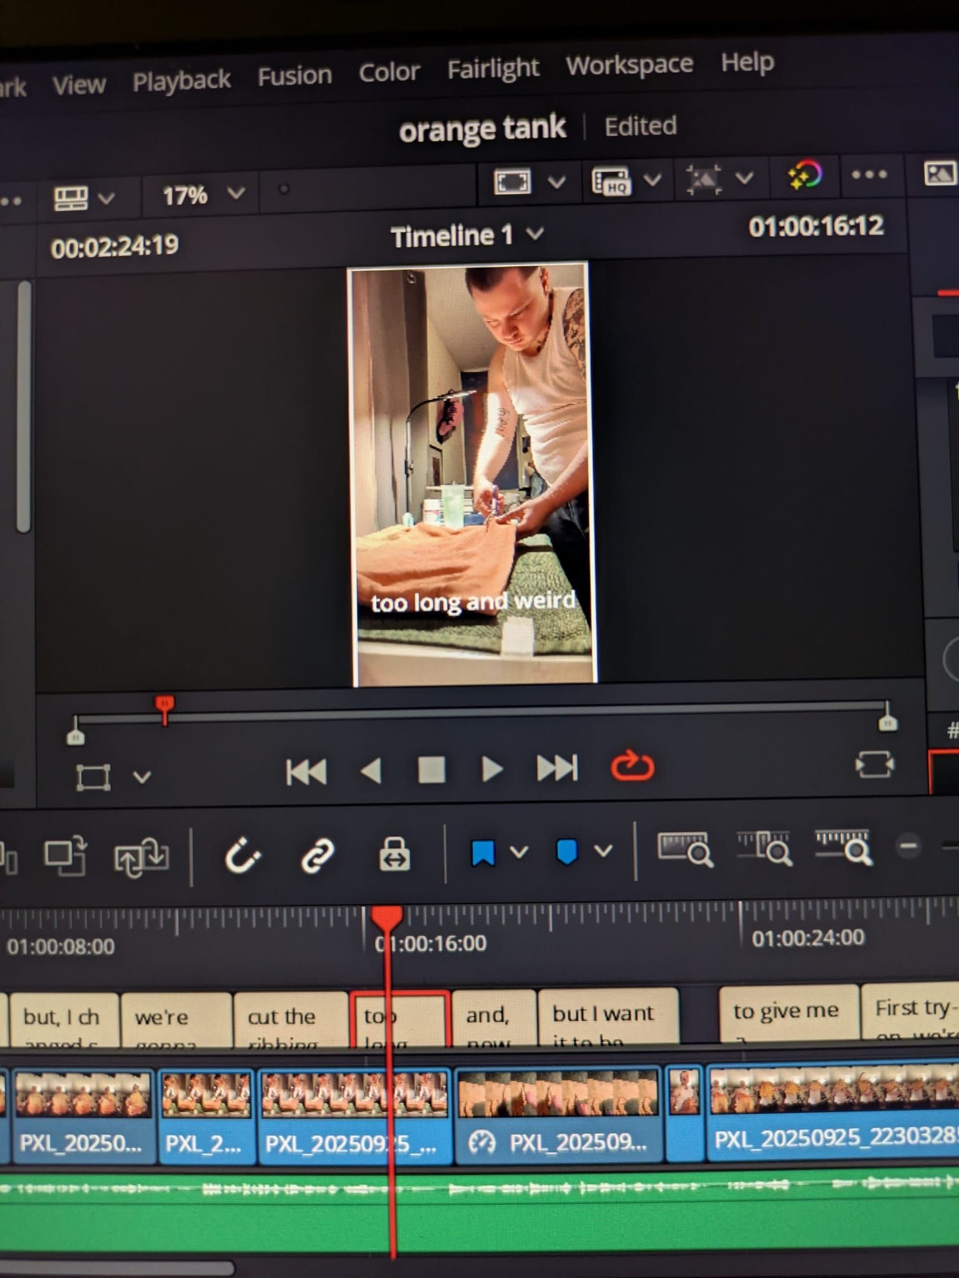Click the HQ proxy playback icon
959x1278 pixels.
point(610,181)
